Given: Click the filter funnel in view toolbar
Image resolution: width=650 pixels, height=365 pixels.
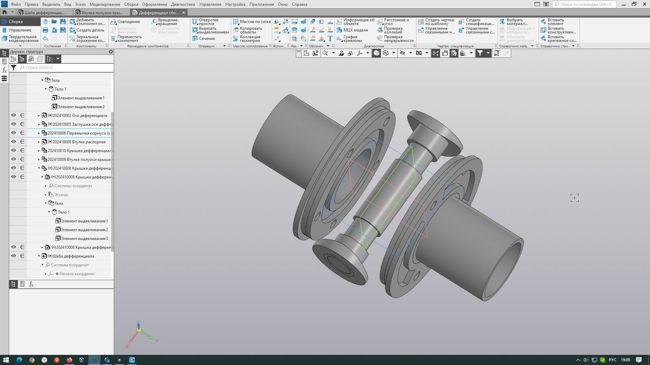Looking at the screenshot, I should pos(480,53).
